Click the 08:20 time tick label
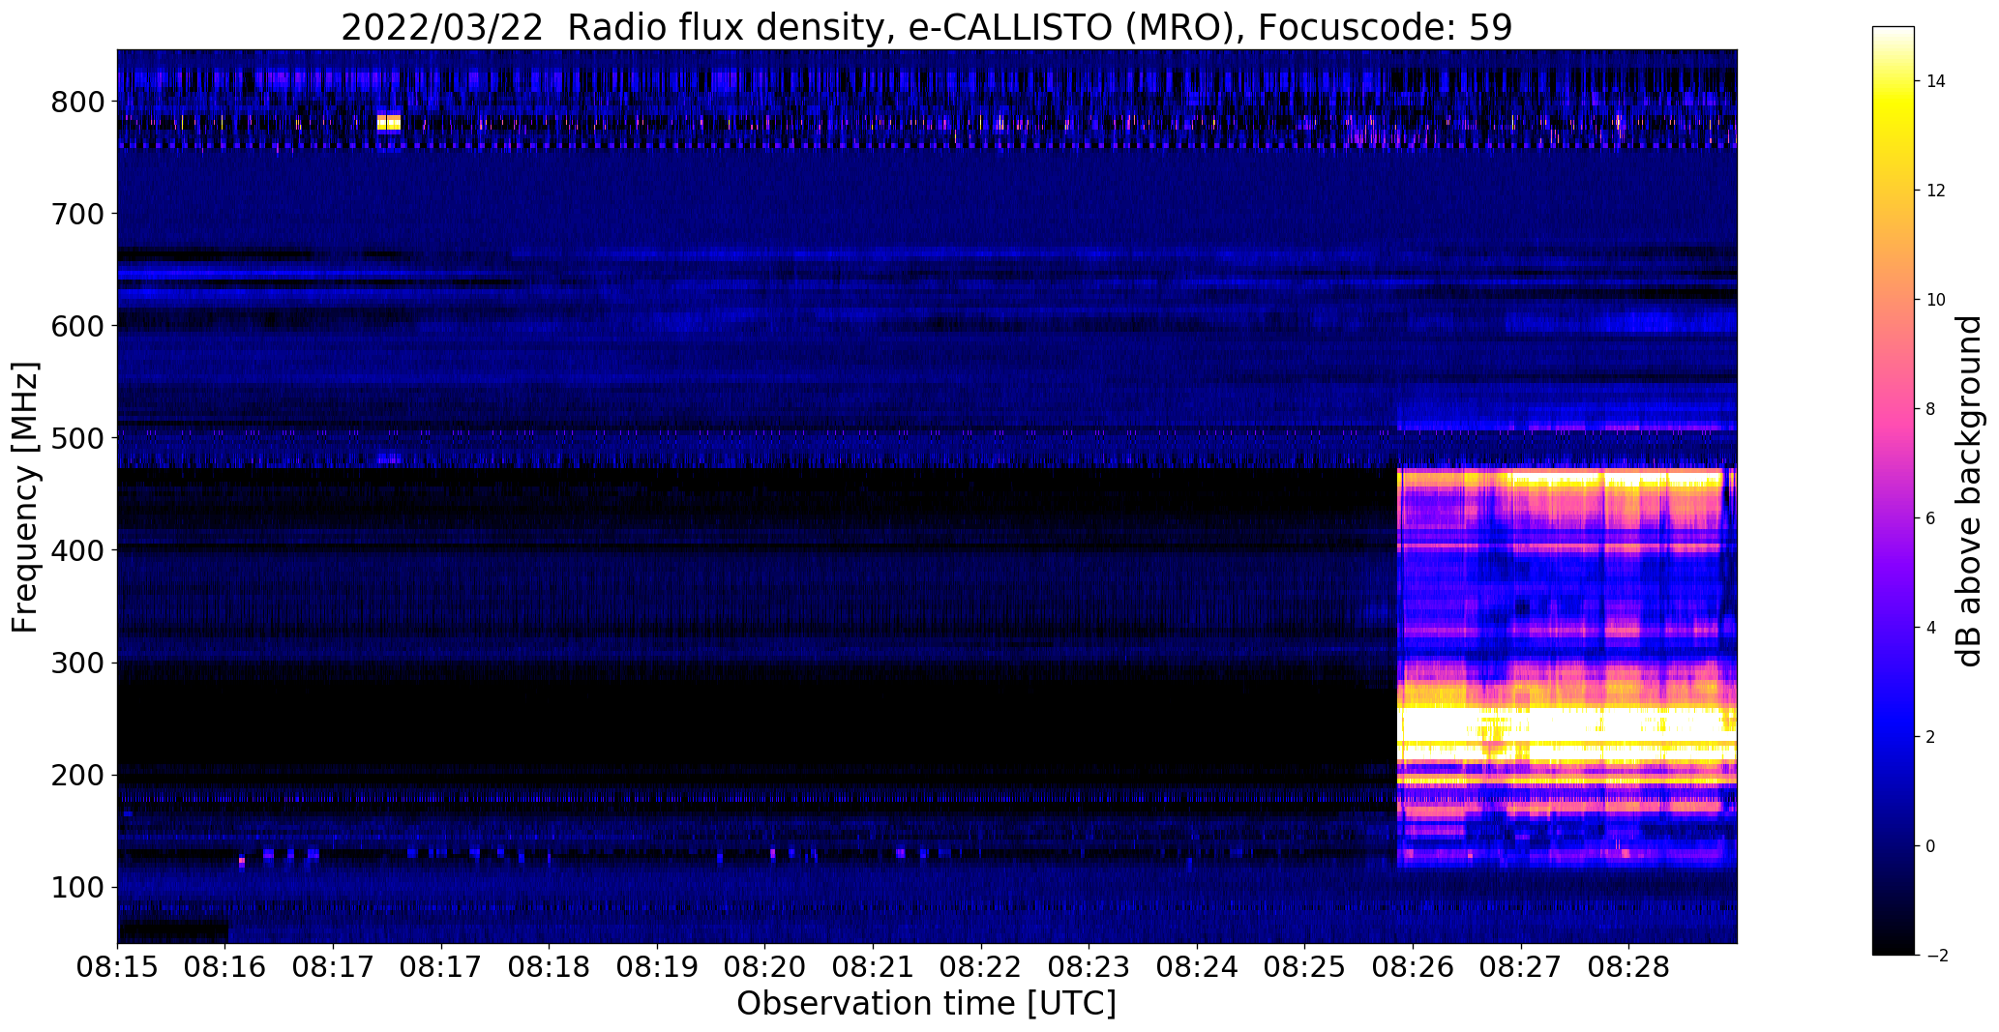The image size is (1999, 1032). (x=765, y=968)
